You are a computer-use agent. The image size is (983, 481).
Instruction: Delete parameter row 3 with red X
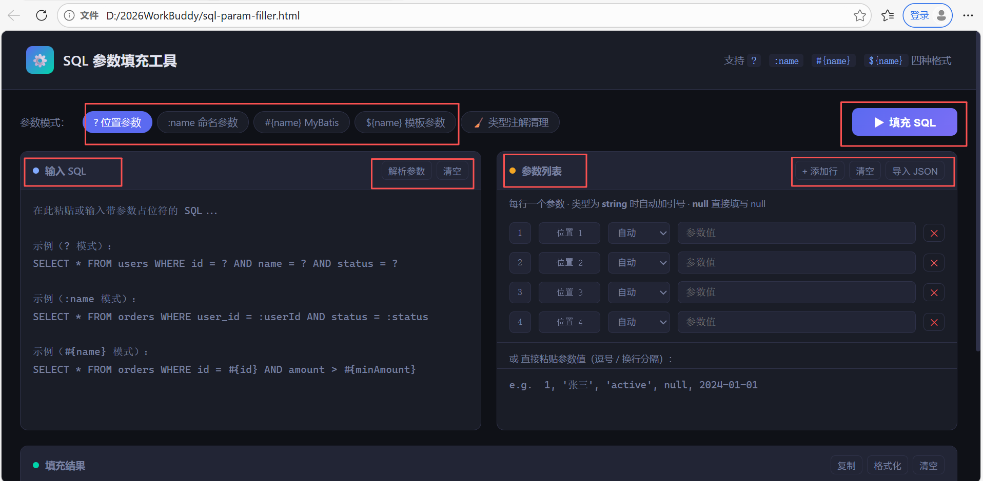coord(934,292)
